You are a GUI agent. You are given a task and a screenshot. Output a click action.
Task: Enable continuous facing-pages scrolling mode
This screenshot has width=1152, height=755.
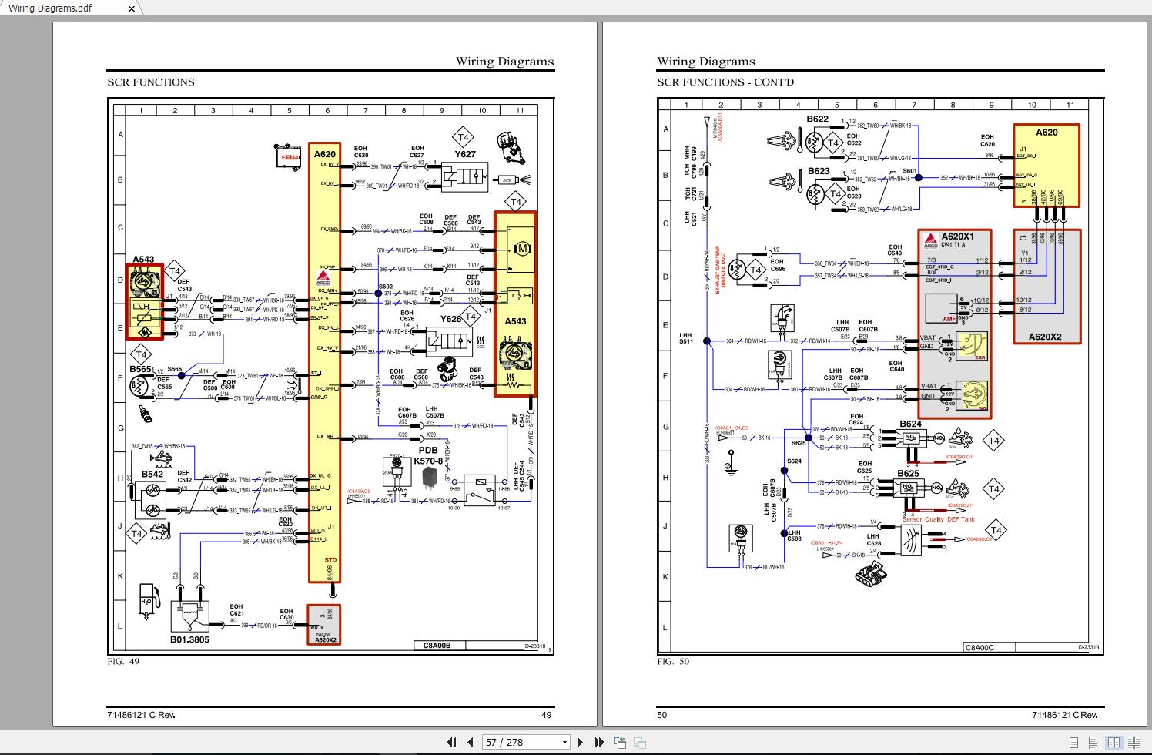(x=1134, y=742)
